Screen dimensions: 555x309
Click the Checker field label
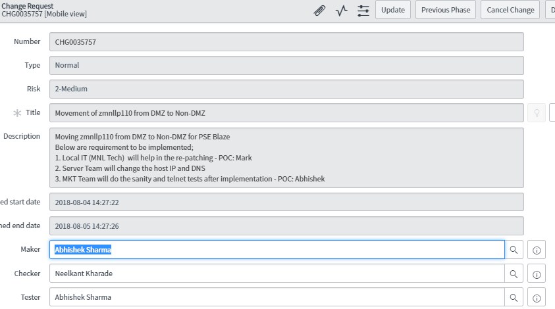pyautogui.click(x=27, y=273)
